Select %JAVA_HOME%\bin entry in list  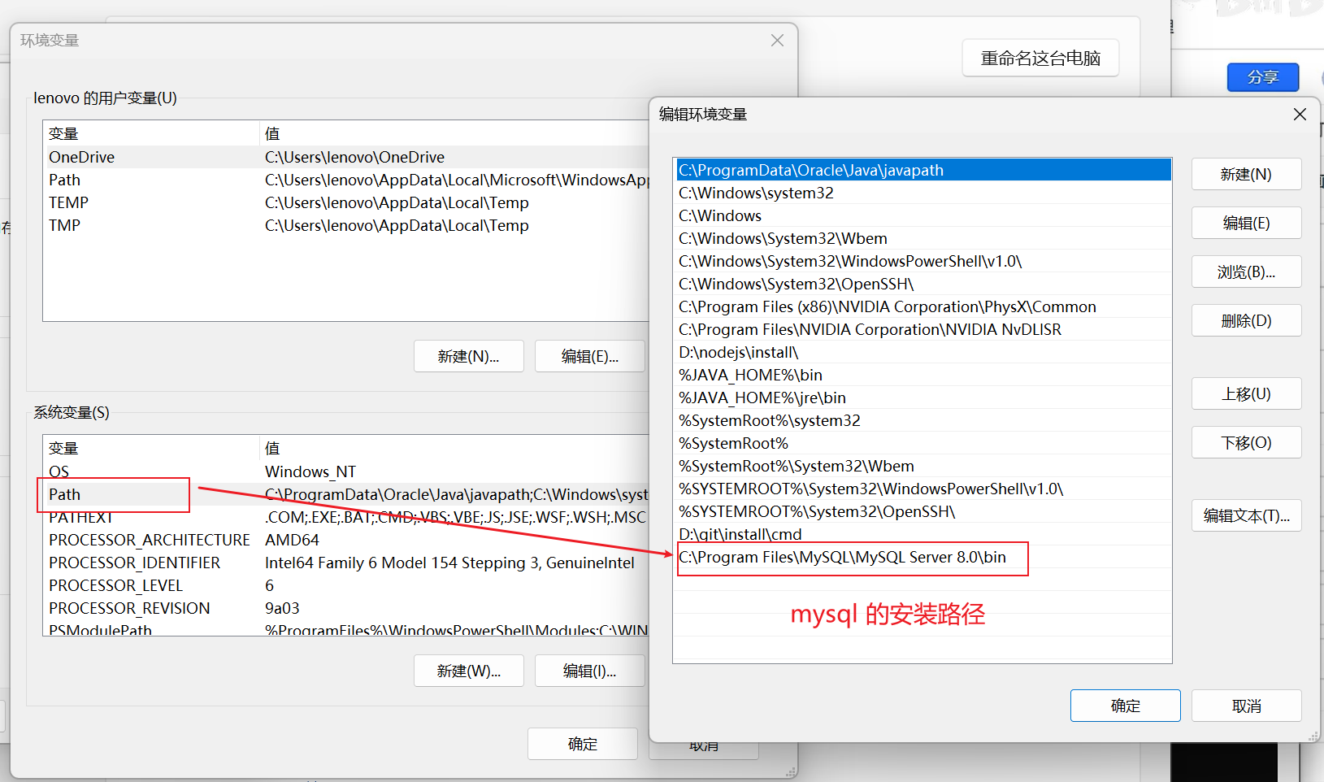pyautogui.click(x=923, y=375)
